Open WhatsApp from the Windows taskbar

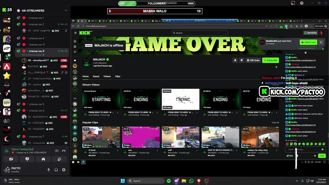(x=191, y=181)
